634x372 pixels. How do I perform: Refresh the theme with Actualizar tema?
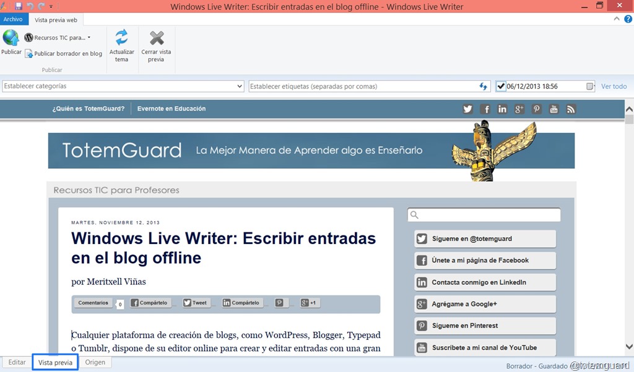pos(121,45)
